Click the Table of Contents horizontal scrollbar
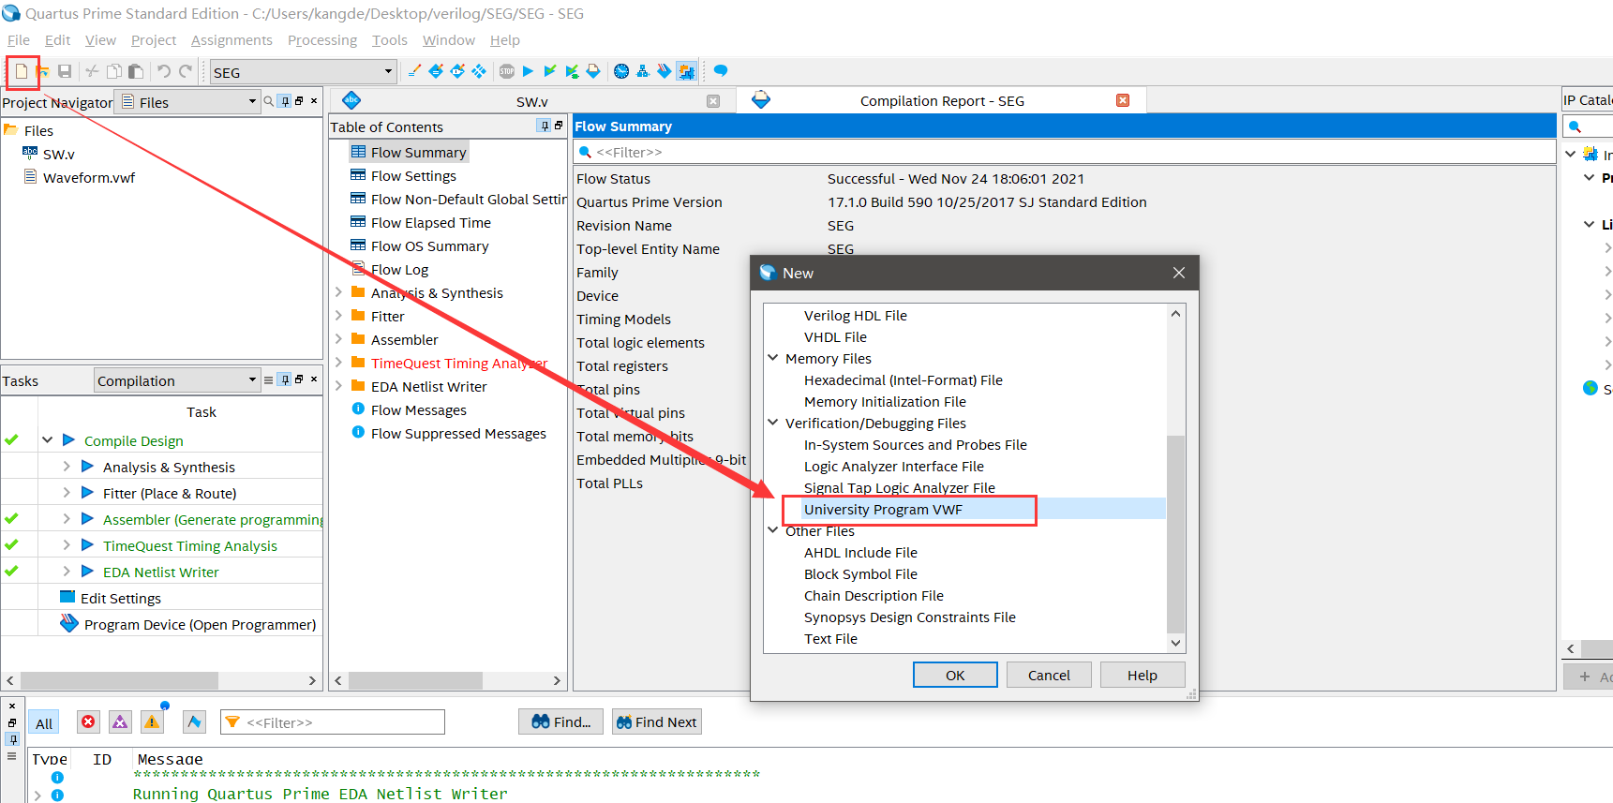The height and width of the screenshot is (803, 1613). [x=414, y=680]
